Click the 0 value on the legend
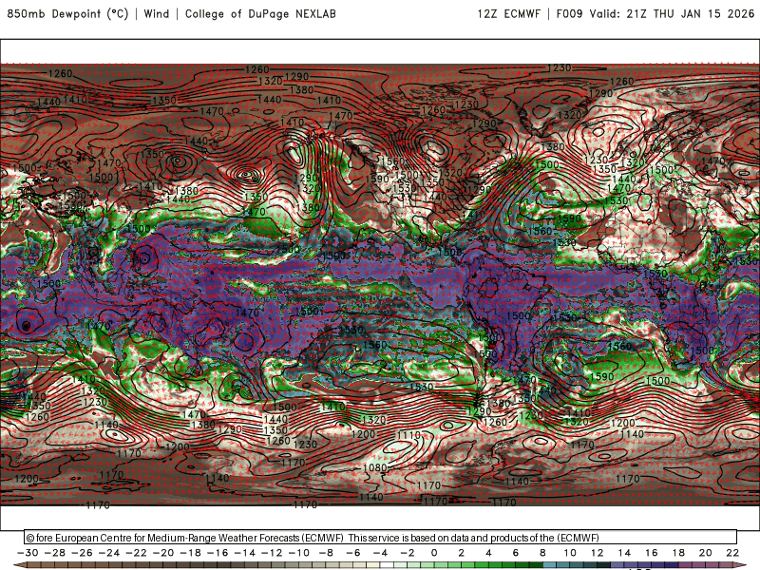This screenshot has height=570, width=760. tap(434, 553)
